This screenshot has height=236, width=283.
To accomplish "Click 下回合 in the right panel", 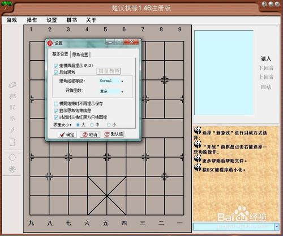I will click(x=266, y=68).
